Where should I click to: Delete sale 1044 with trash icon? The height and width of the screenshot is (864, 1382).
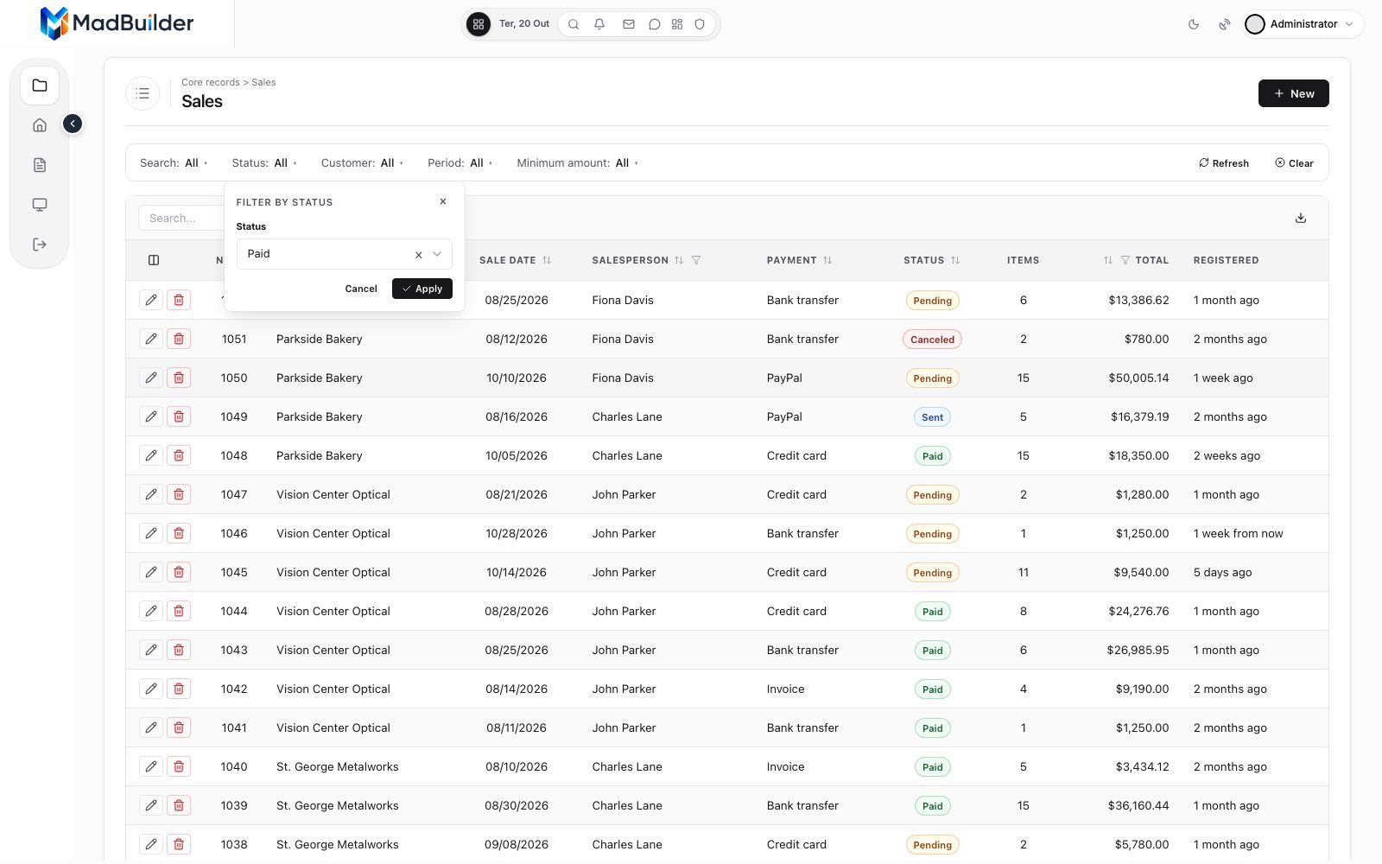point(179,611)
